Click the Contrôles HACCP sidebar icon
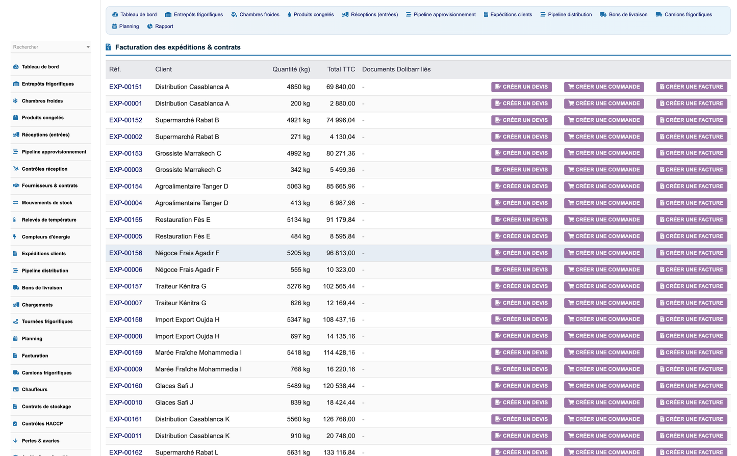This screenshot has height=456, width=737. click(x=15, y=424)
